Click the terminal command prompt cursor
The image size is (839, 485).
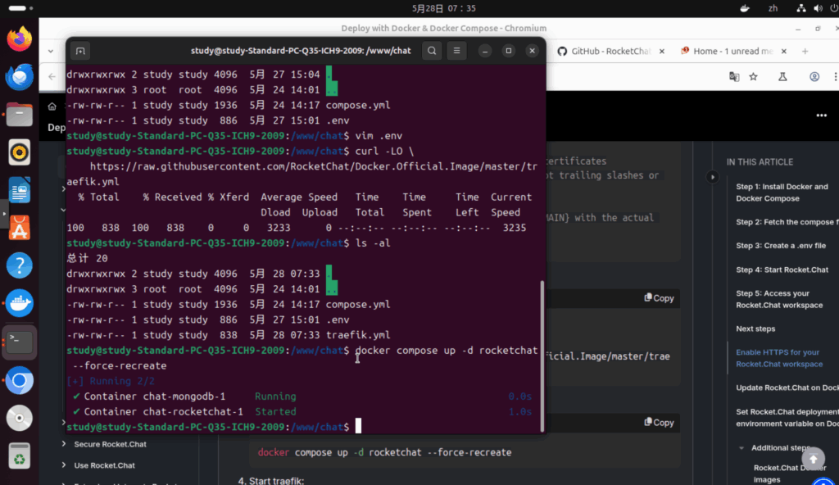359,426
